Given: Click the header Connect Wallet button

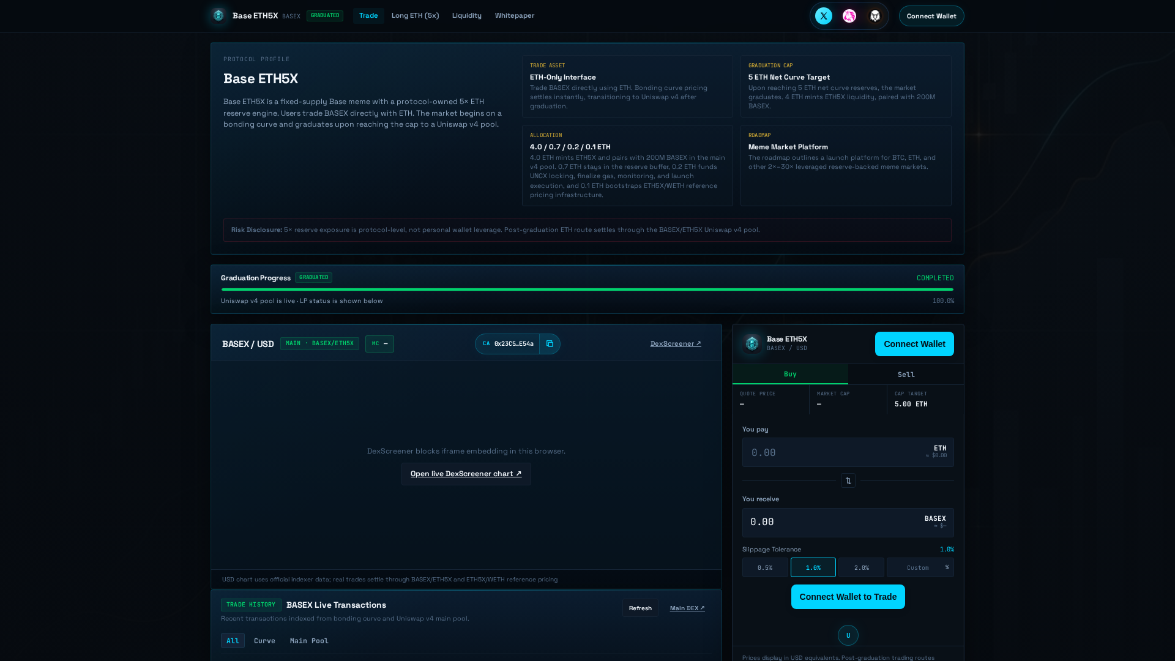Looking at the screenshot, I should (931, 16).
